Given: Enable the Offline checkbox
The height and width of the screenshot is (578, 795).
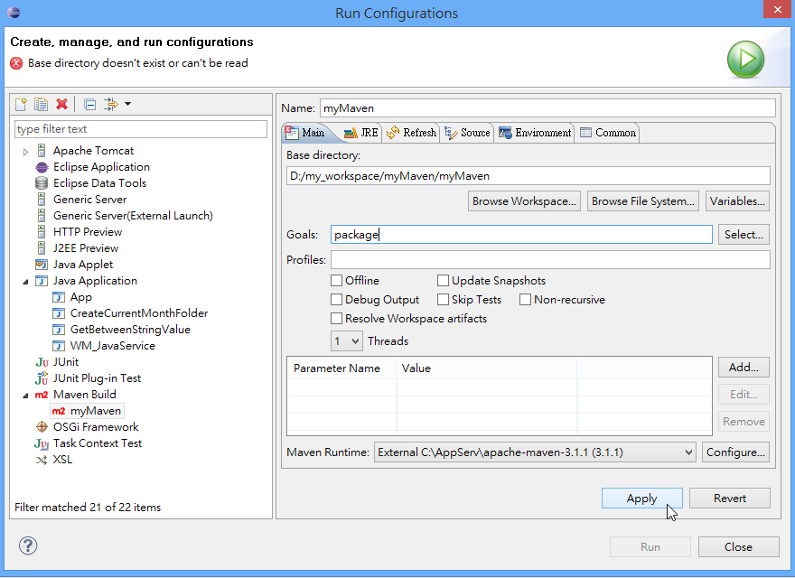Looking at the screenshot, I should 337,281.
